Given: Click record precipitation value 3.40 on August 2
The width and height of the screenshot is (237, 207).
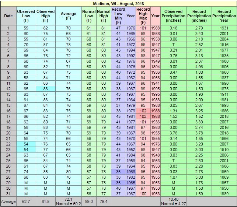Looking at the screenshot, I should pyautogui.click(x=199, y=34).
